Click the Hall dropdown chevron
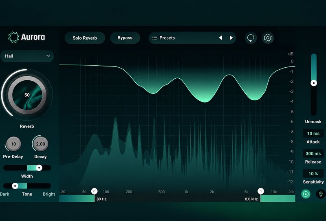This screenshot has height=221, width=326. click(x=48, y=56)
